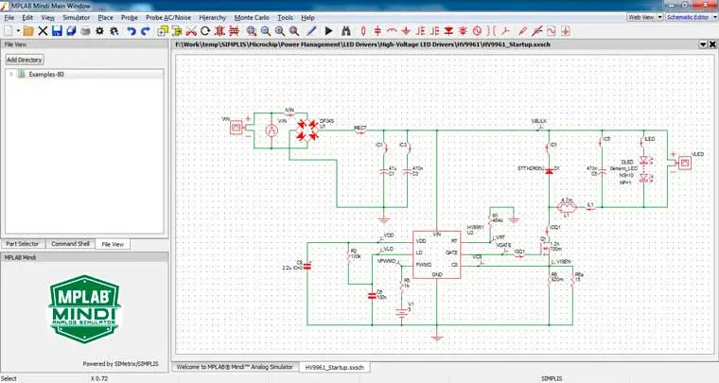Image resolution: width=719 pixels, height=383 pixels.
Task: Run the simulation with the play icon
Action: tap(329, 31)
